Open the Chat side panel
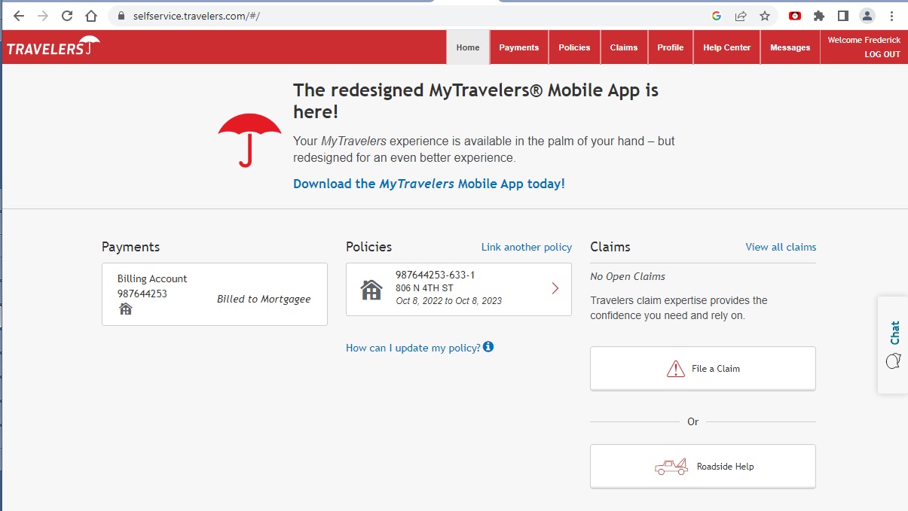 pyautogui.click(x=894, y=344)
